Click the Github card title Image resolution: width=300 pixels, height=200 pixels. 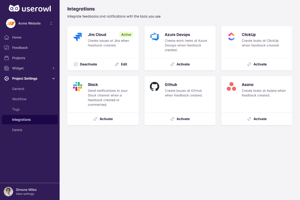171,84
